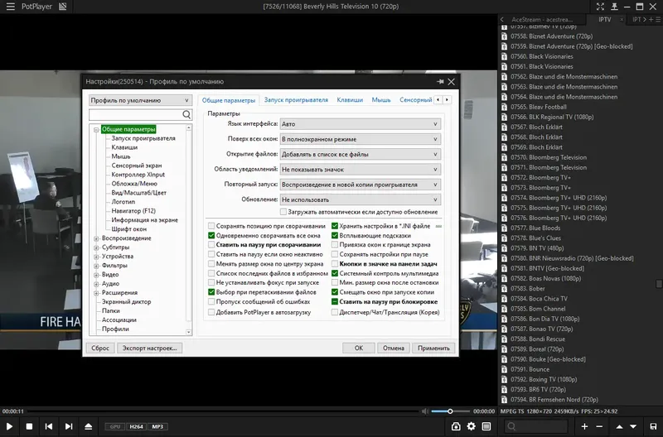Click the search magnifier in settings dialog

tap(186, 114)
